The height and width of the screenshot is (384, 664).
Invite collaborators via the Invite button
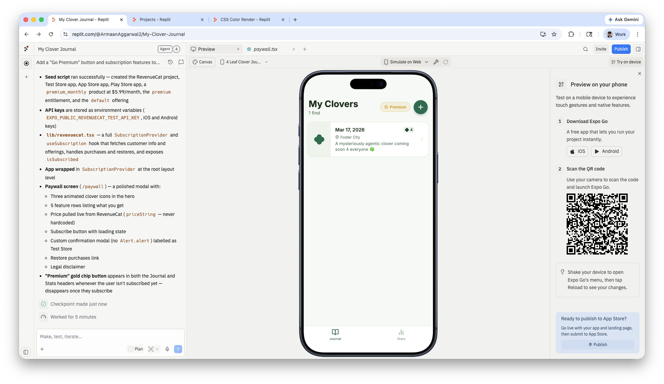[x=601, y=49]
